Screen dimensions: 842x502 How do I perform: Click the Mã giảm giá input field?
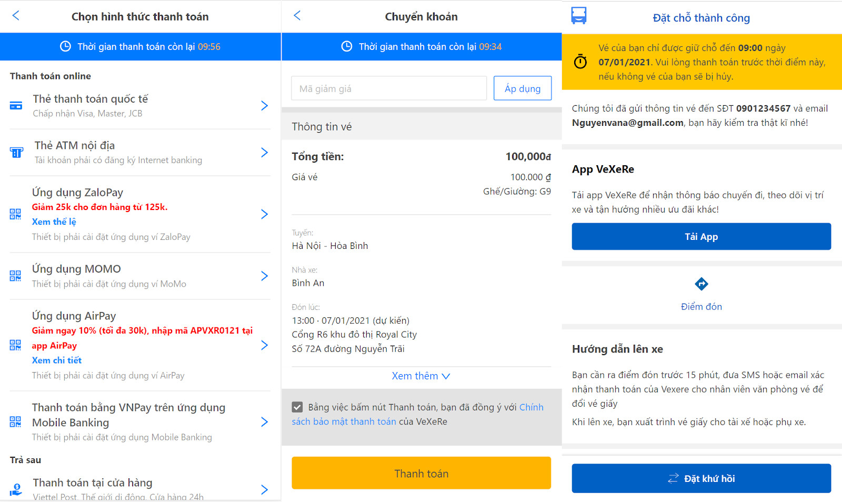coord(389,88)
